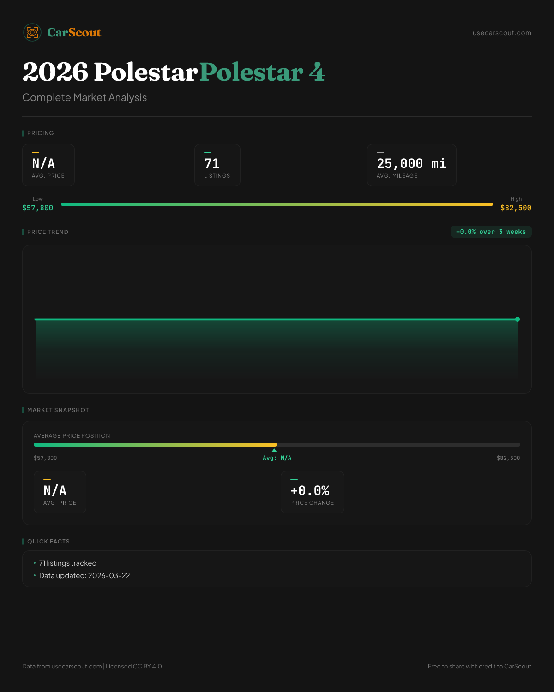Image resolution: width=554 pixels, height=692 pixels.
Task: Click the green Polestar 4 model name
Action: pyautogui.click(x=262, y=72)
